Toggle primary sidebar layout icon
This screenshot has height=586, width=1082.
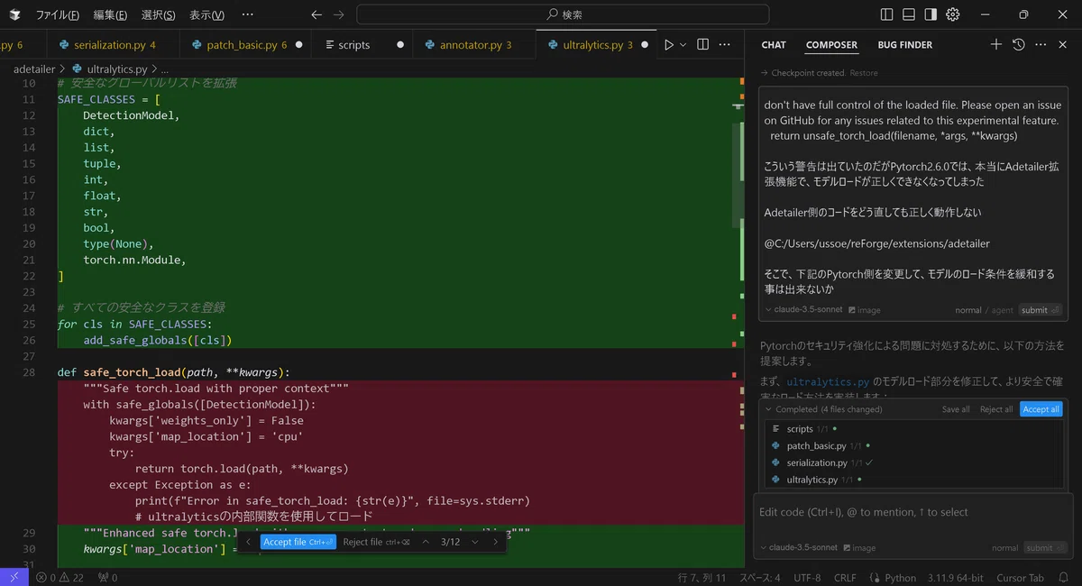tap(887, 14)
